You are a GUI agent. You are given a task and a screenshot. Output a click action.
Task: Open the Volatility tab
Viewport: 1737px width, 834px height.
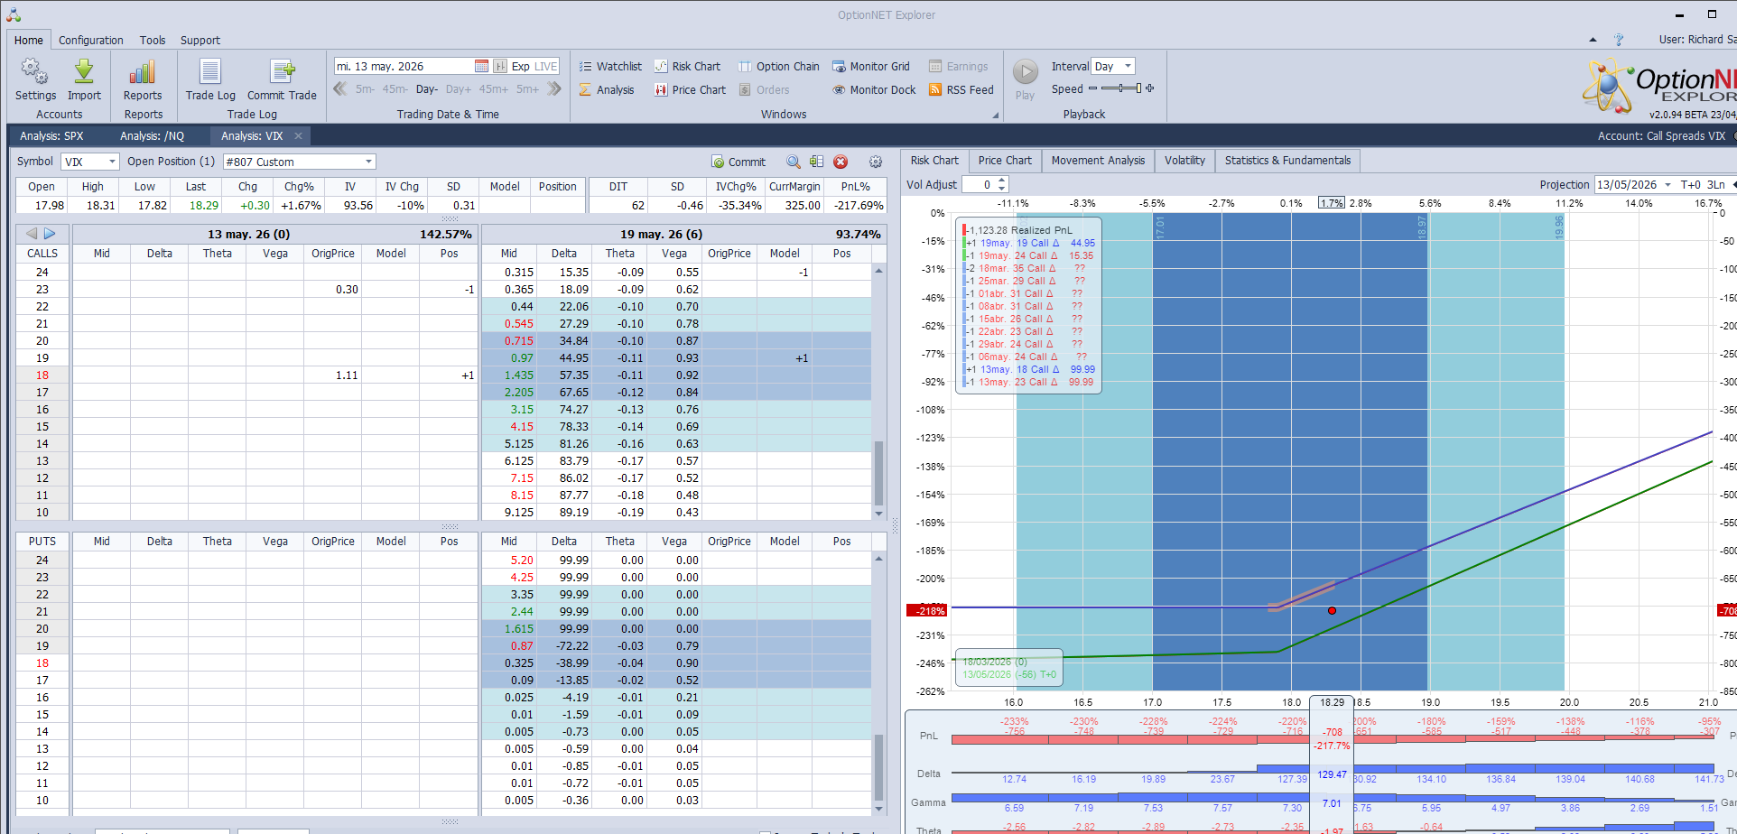click(1184, 161)
